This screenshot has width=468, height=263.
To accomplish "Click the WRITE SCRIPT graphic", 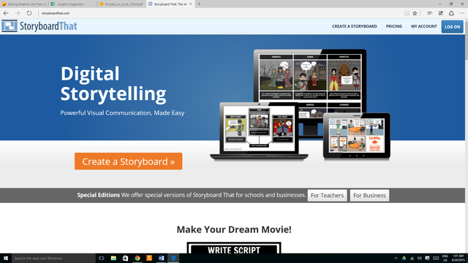I will coord(234,248).
